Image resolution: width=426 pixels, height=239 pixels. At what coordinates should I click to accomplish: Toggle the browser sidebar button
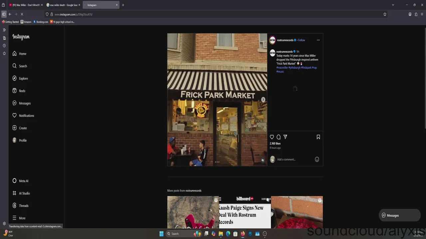point(4,14)
